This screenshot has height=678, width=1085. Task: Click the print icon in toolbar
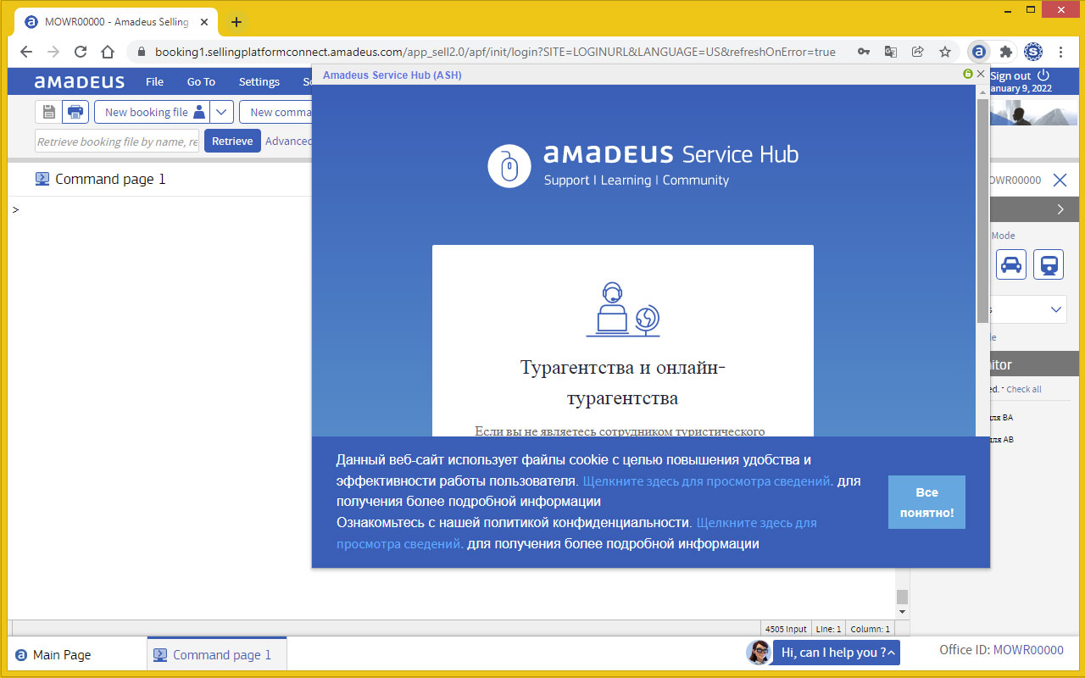coord(75,112)
